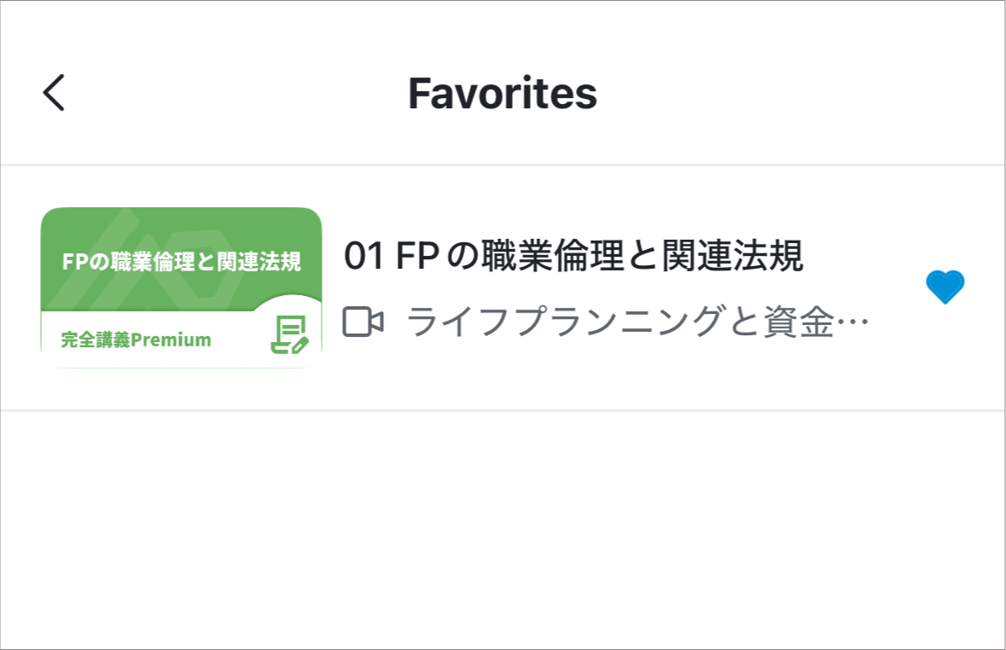Unfavorite the lesson with the blue heart
This screenshot has width=1006, height=650.
(945, 287)
